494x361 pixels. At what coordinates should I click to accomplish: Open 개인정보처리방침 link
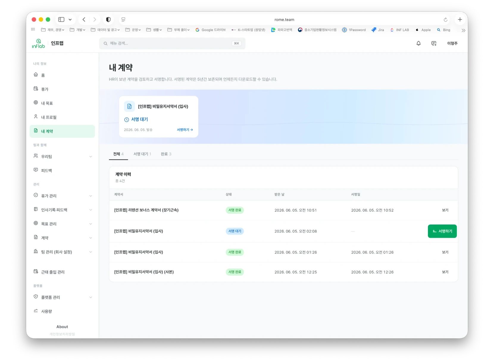click(x=62, y=334)
